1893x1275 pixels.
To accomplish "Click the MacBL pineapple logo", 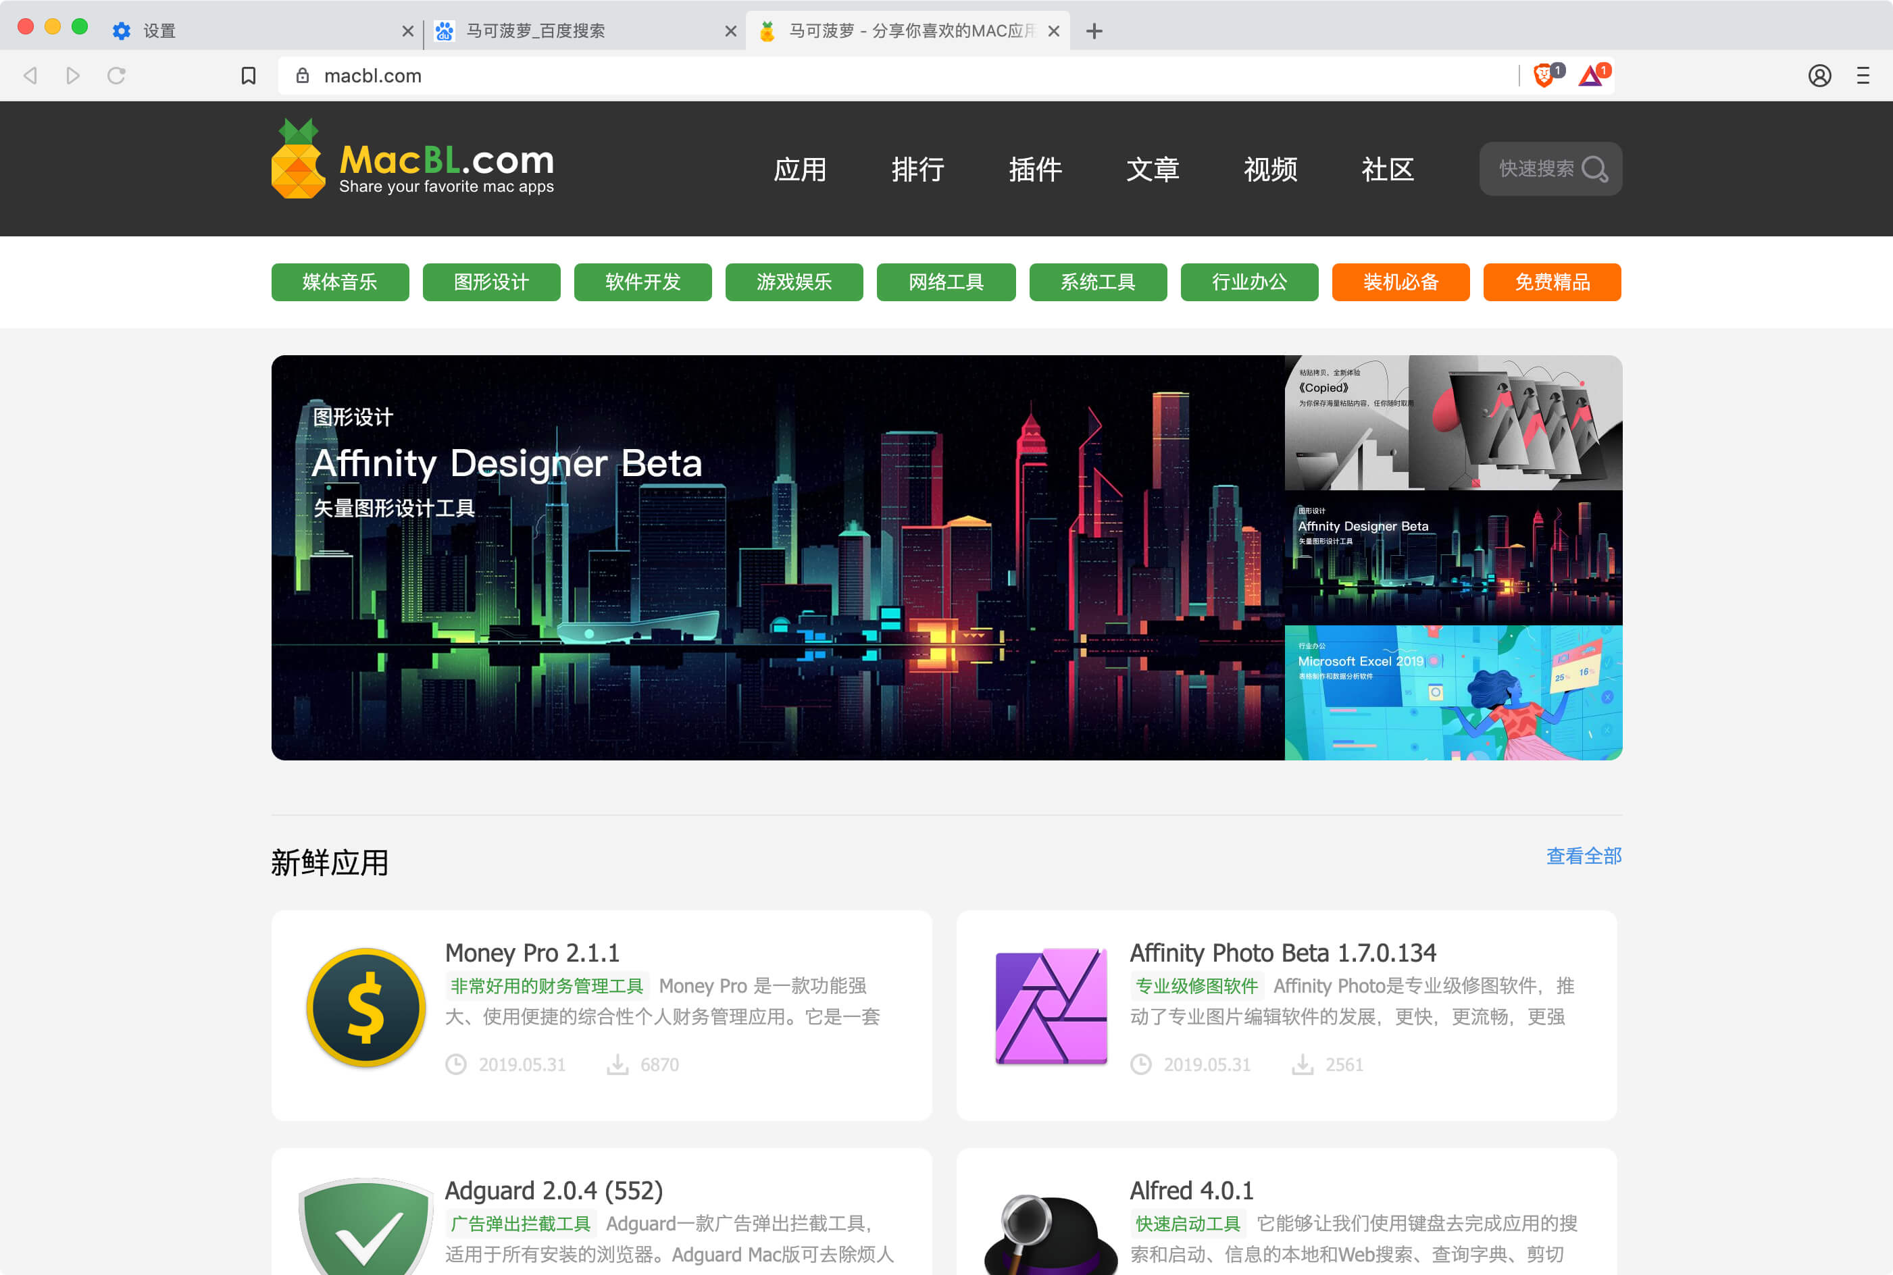I will [x=298, y=159].
